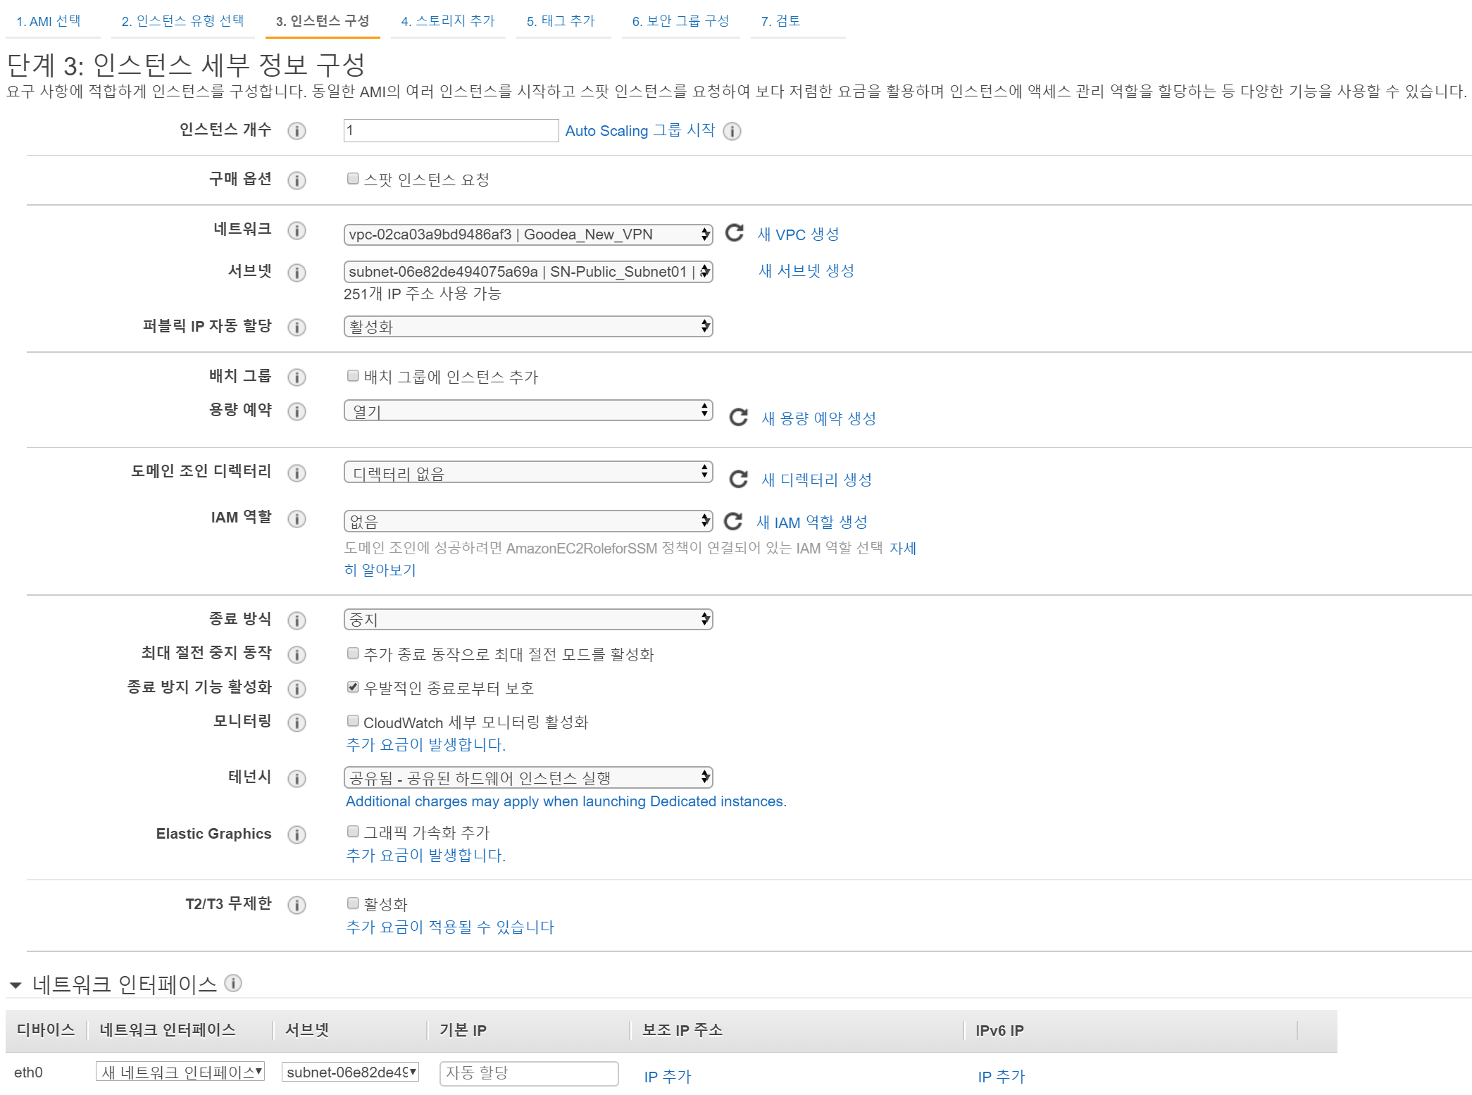Click the info icon next to 테넌시 label
This screenshot has height=1095, width=1472.
[297, 778]
